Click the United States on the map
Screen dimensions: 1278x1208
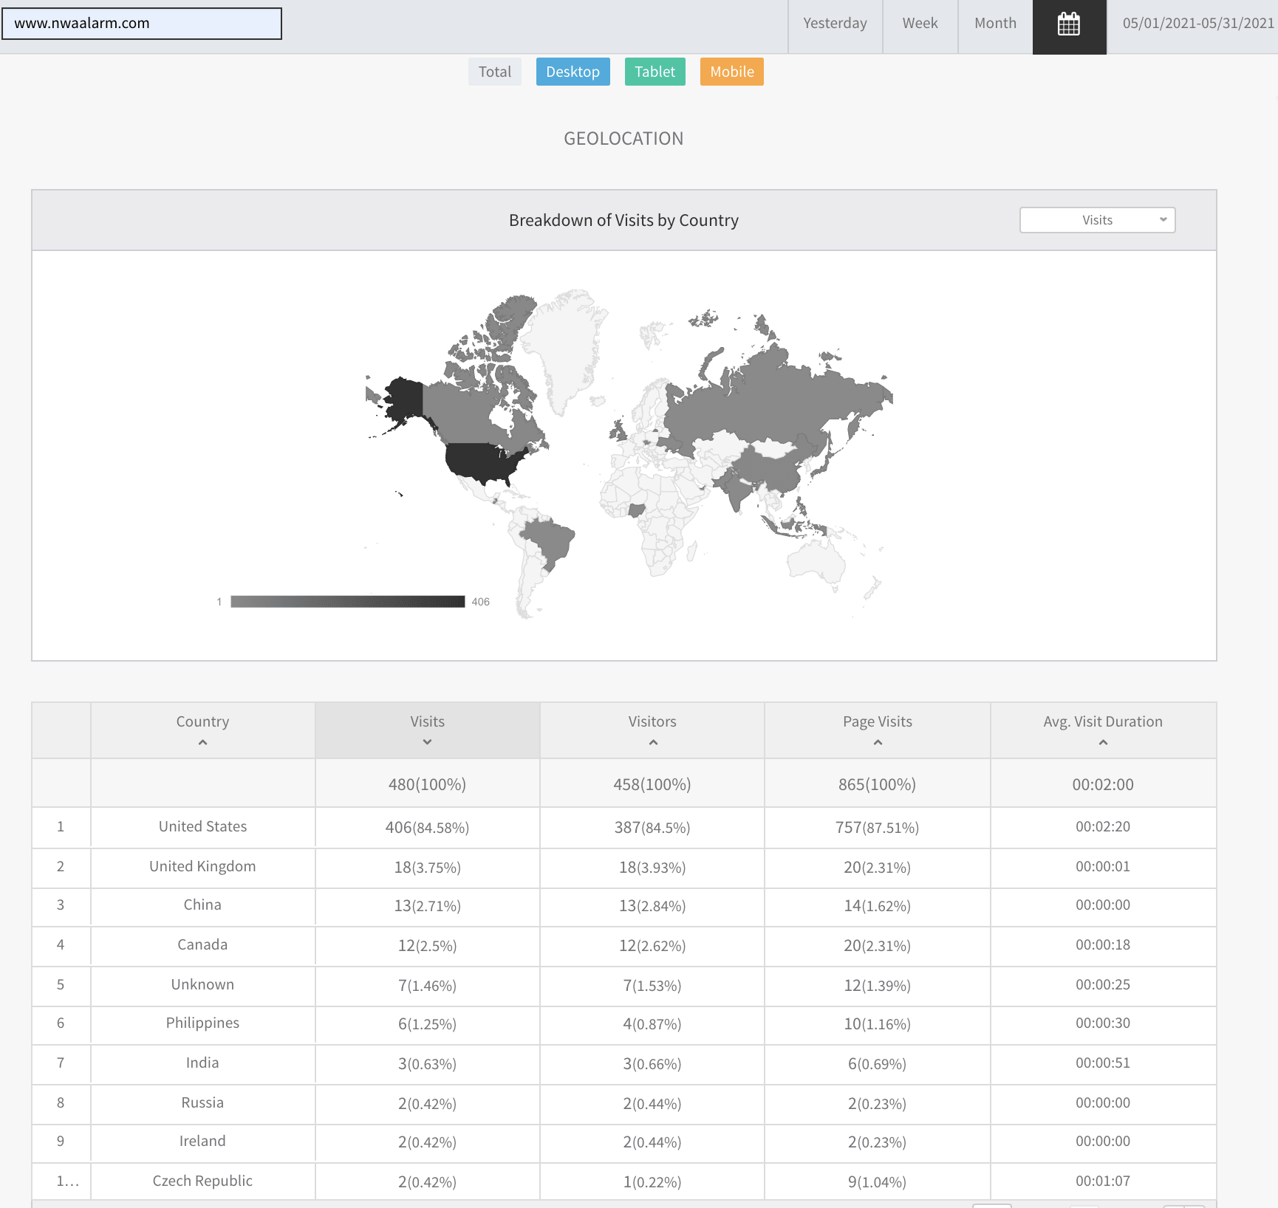point(480,461)
